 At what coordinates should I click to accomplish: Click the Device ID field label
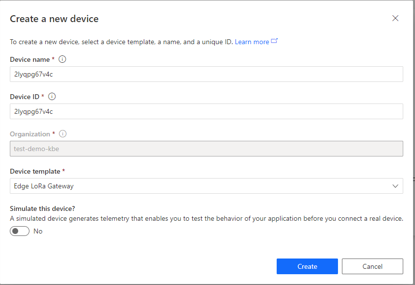25,97
